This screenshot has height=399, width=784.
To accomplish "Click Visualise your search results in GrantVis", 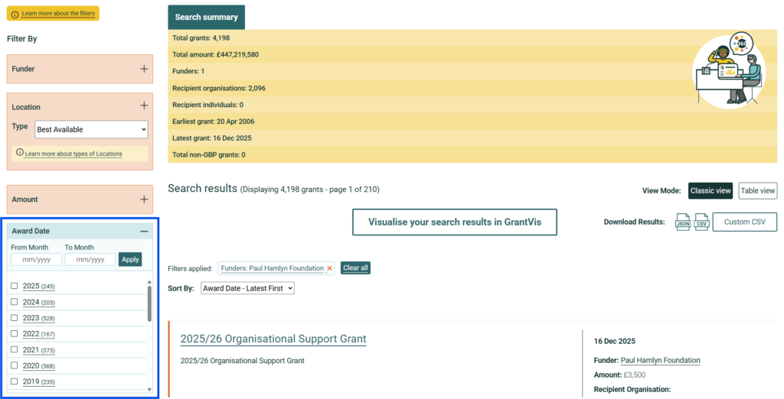I will click(x=455, y=222).
